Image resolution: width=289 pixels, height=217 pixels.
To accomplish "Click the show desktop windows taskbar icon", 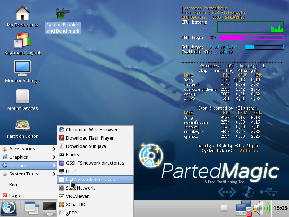I will tap(32, 208).
